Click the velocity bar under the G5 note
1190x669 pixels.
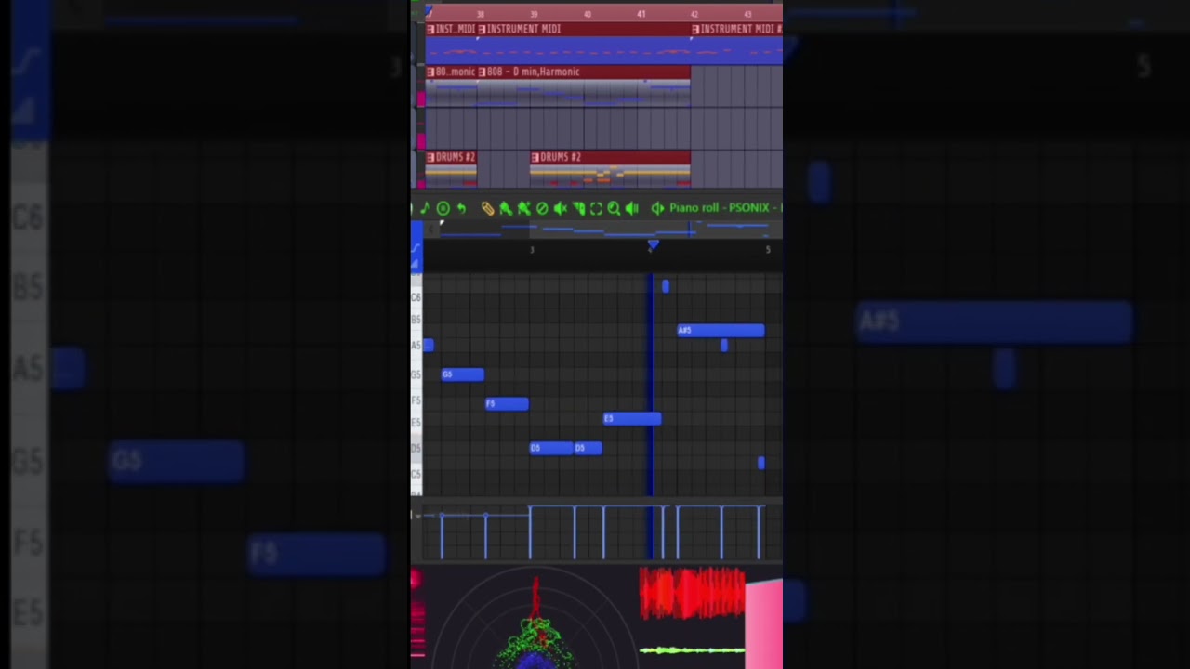tap(442, 536)
